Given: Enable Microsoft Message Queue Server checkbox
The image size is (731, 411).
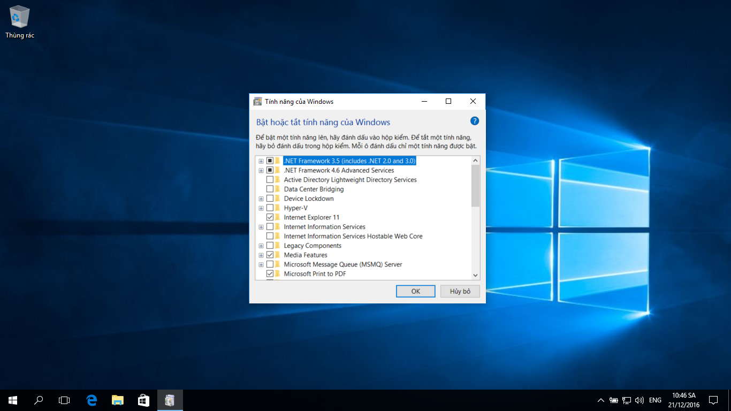Looking at the screenshot, I should [x=270, y=264].
